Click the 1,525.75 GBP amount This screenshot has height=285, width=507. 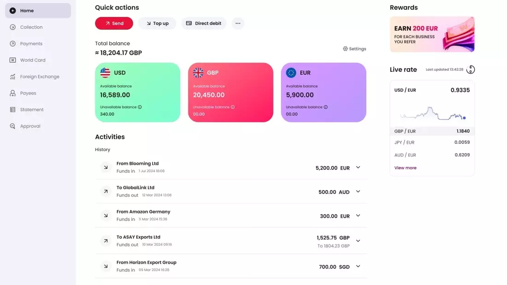point(333,238)
